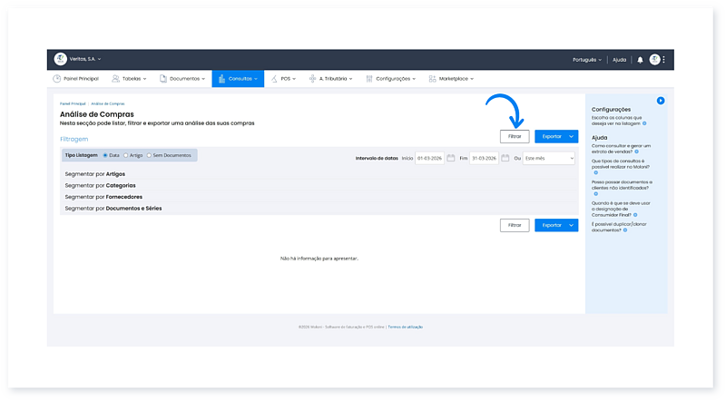Open notifications bell
726x401 pixels.
[640, 60]
